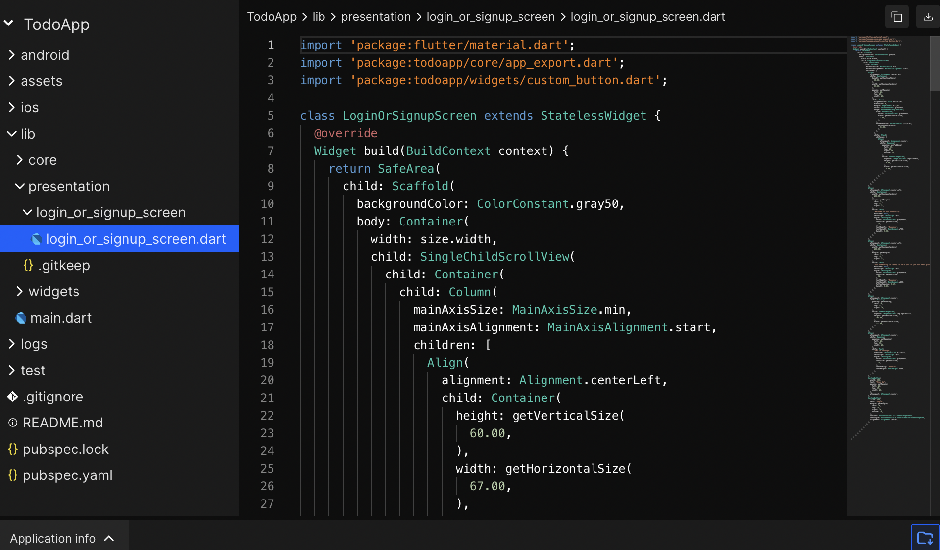Click ColorConstant on line 10
The image size is (940, 550).
(x=522, y=204)
